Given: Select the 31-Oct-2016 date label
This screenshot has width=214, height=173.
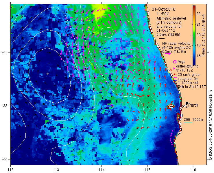Looking at the screenshot, I should (163, 9).
